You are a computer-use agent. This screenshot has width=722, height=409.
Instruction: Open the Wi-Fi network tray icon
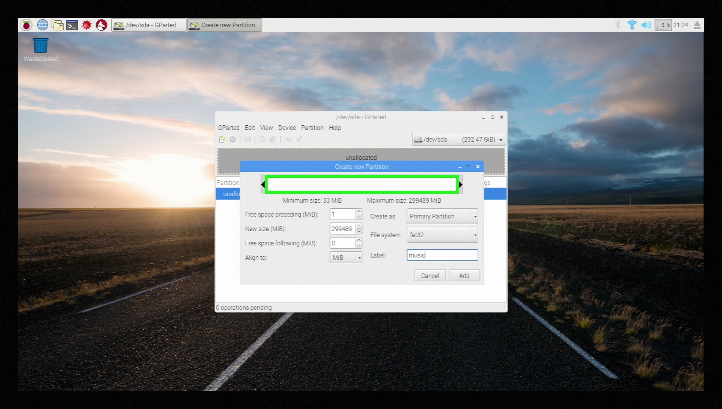click(632, 25)
